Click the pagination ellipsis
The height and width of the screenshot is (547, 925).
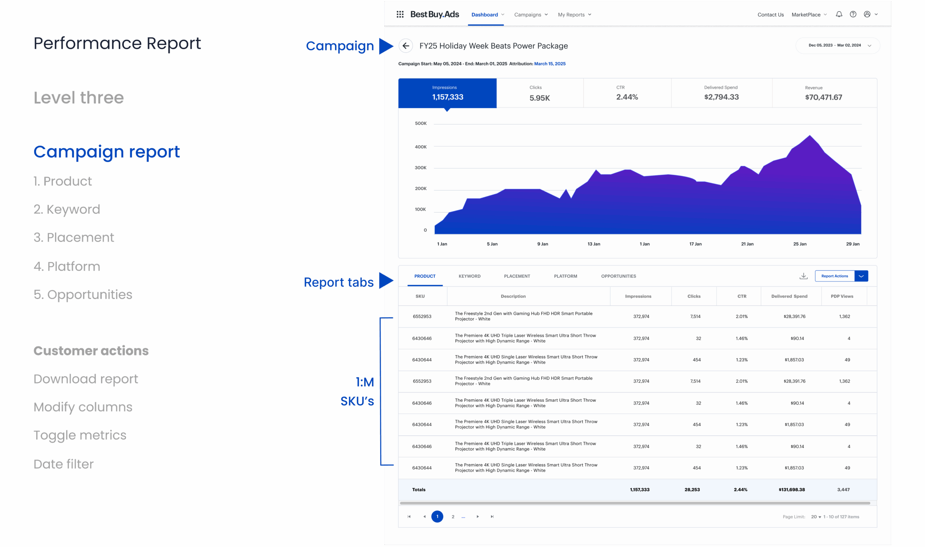(463, 517)
